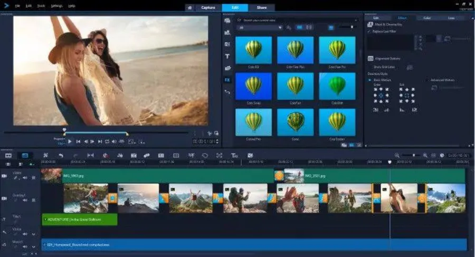Switch to the Capture tab
This screenshot has width=475, height=257.
pyautogui.click(x=208, y=8)
